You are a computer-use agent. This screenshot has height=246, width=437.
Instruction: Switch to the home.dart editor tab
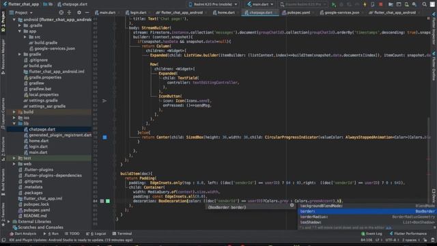tap(225, 12)
